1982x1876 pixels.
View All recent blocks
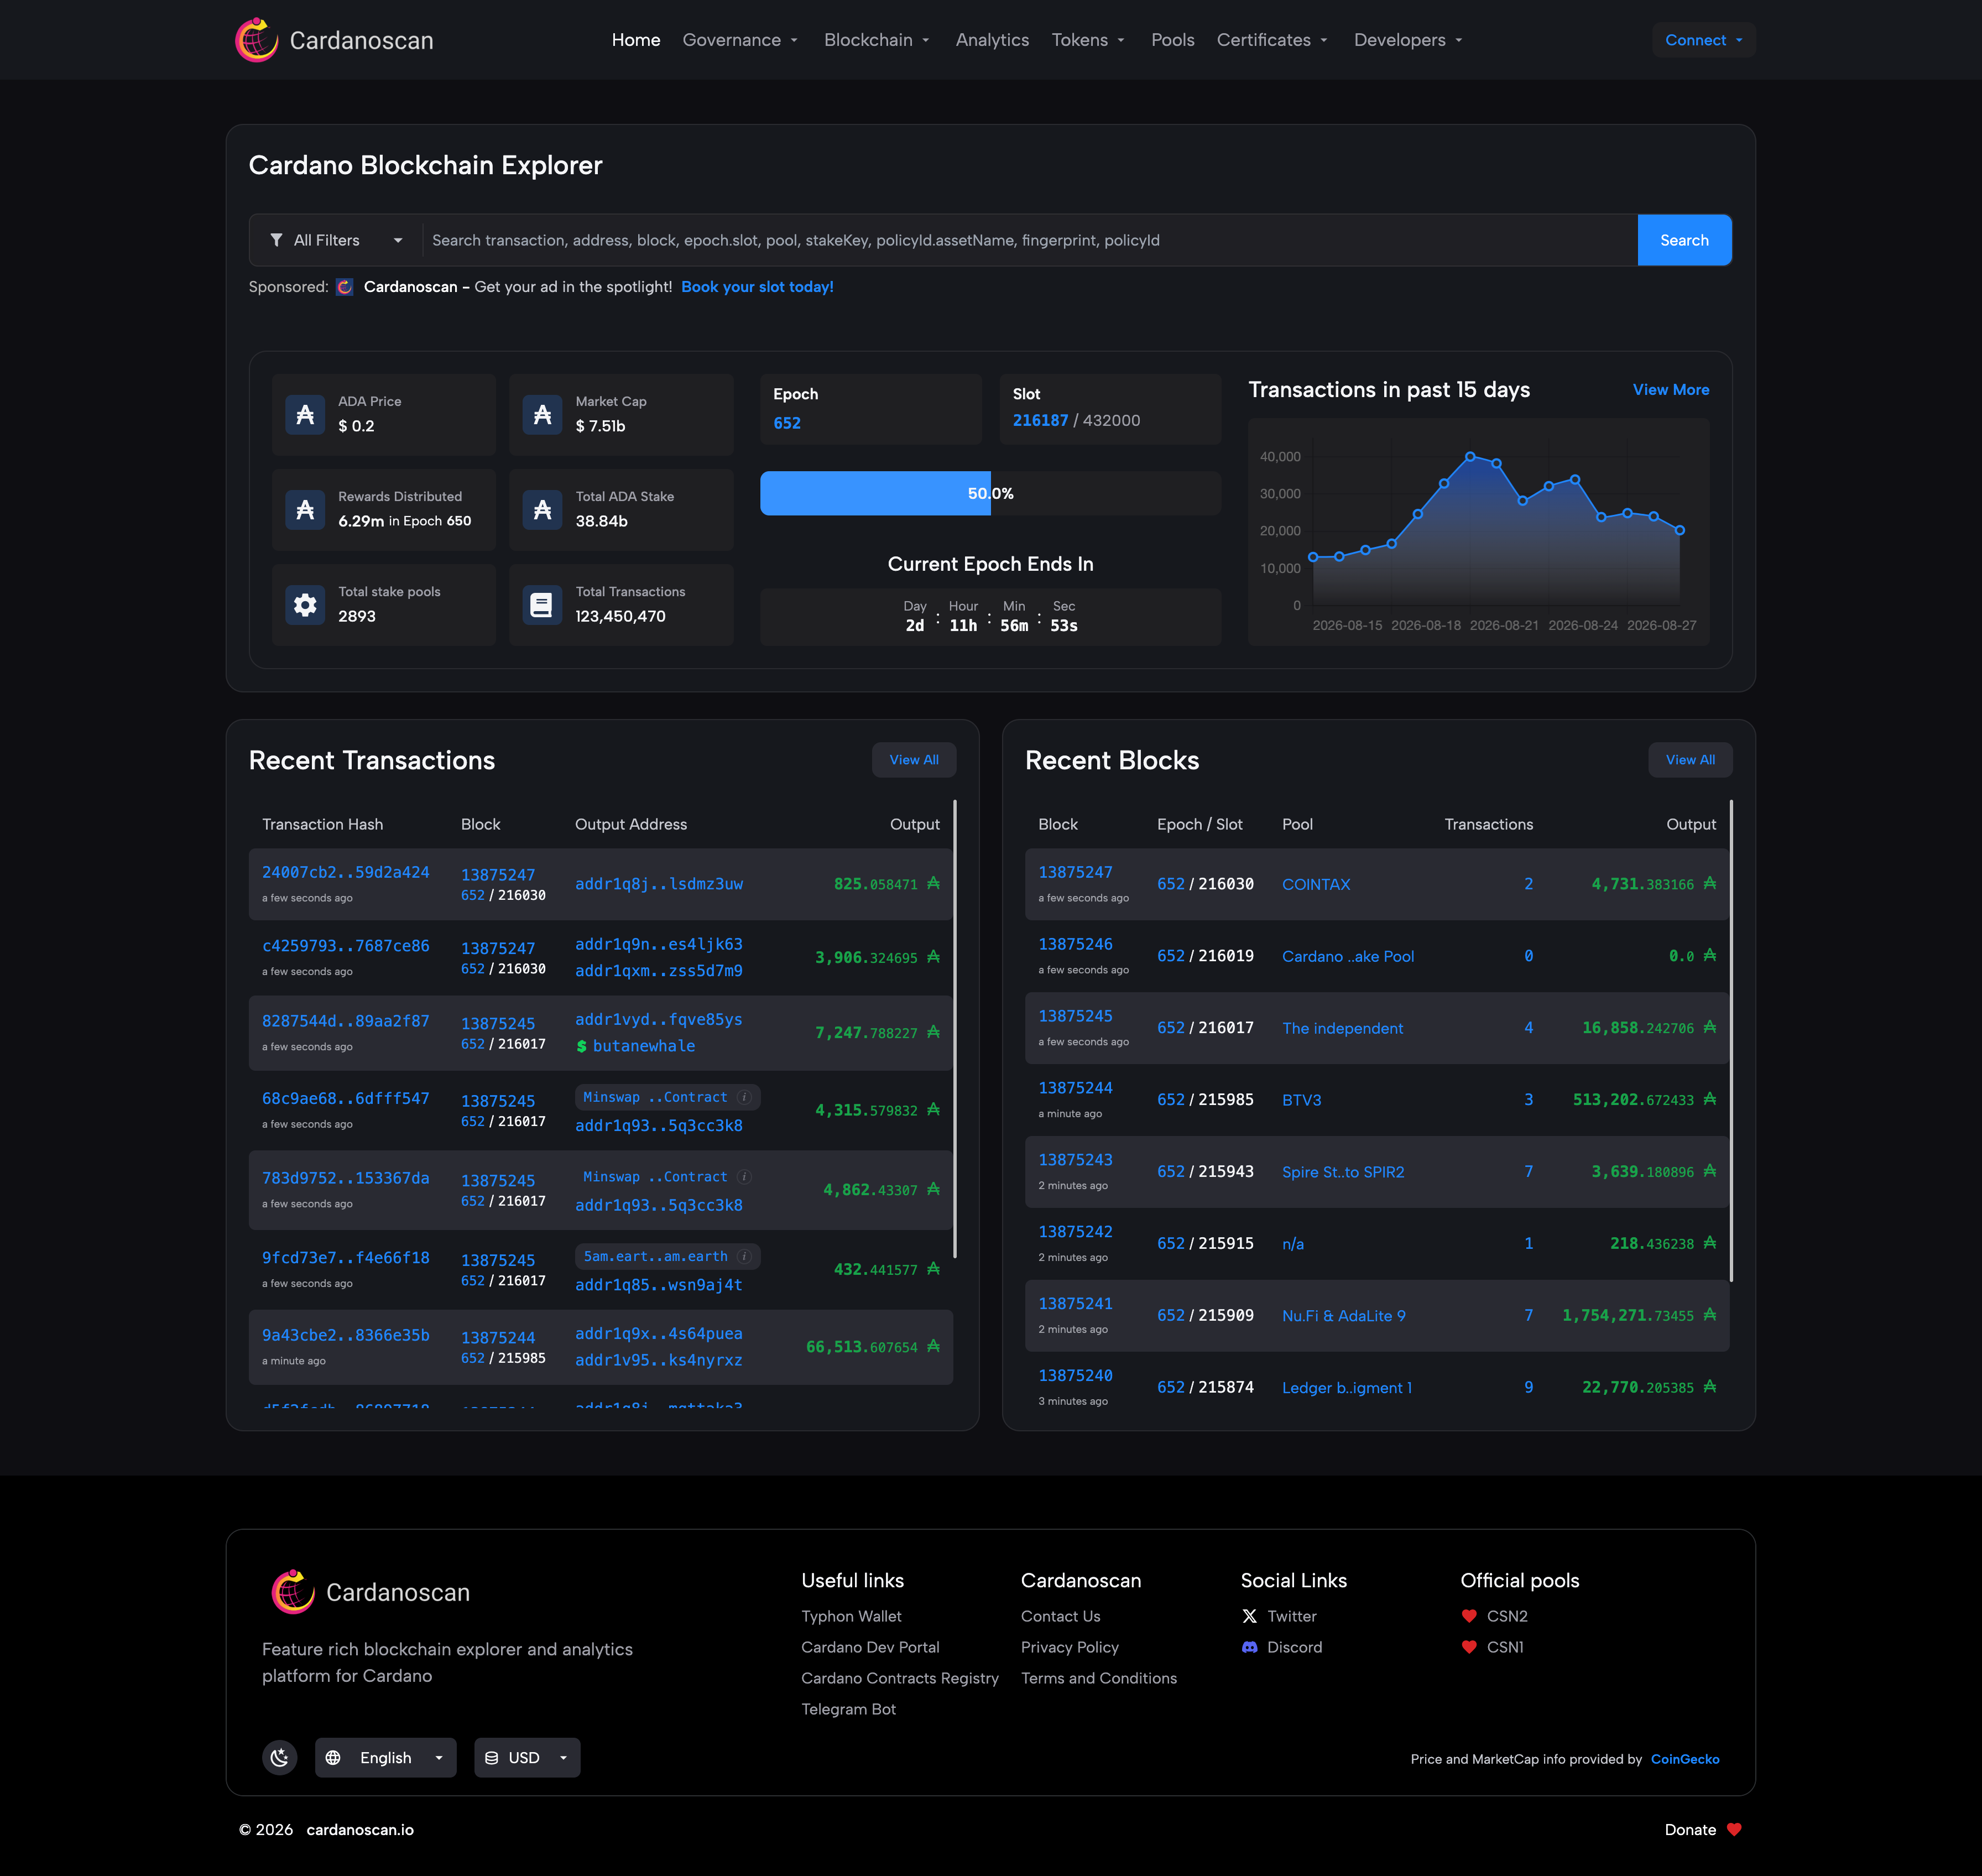[1690, 760]
